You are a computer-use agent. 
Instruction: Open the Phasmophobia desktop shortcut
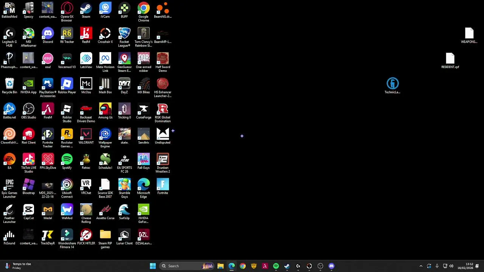[9, 61]
